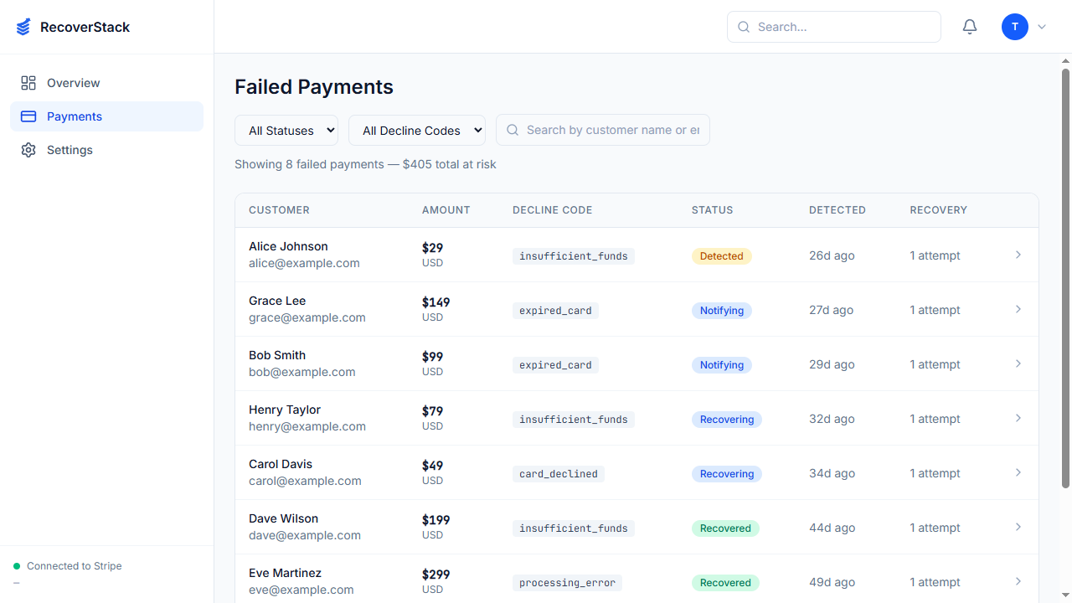Expand Carol Davis row chevron
Image resolution: width=1072 pixels, height=603 pixels.
pos(1018,472)
